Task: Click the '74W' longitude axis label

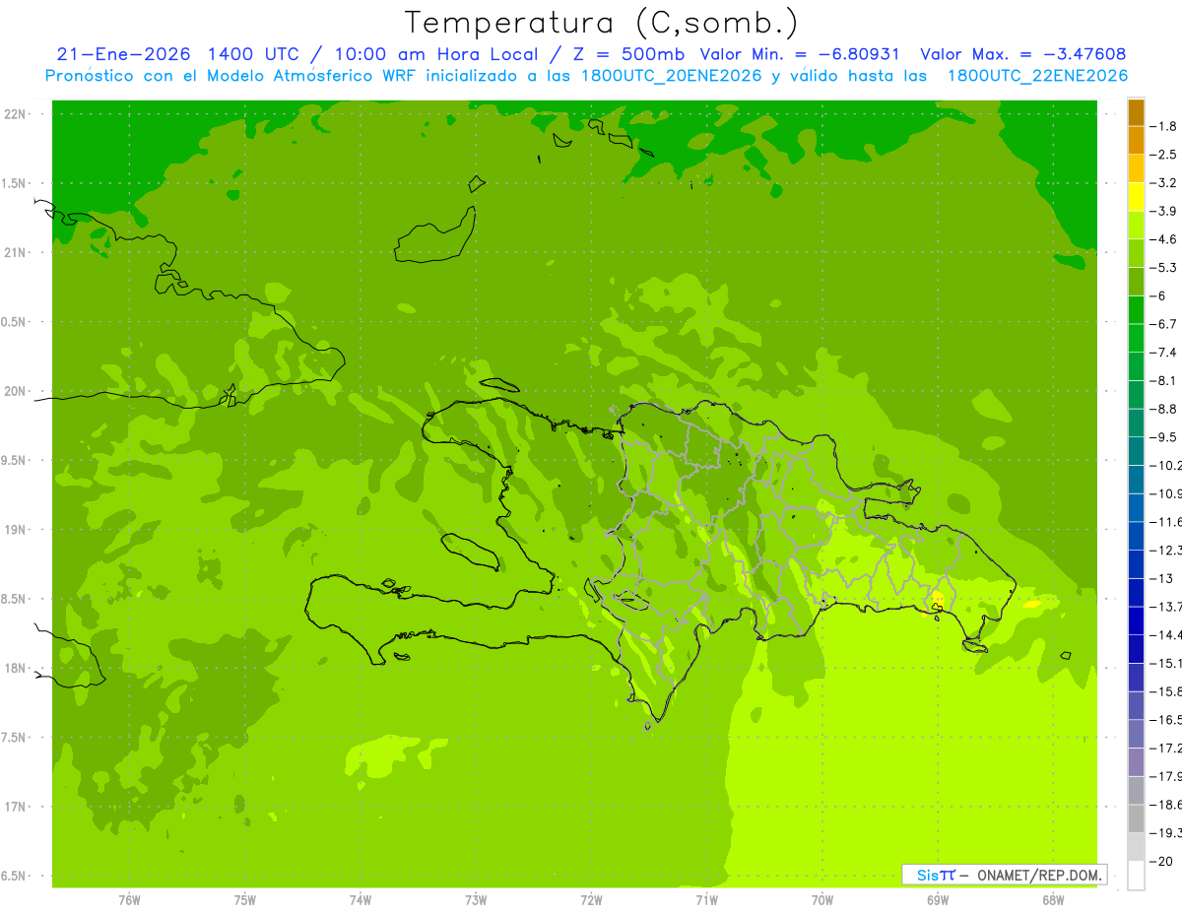Action: point(361,900)
